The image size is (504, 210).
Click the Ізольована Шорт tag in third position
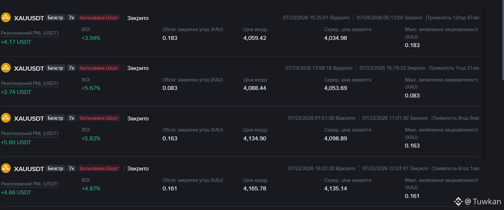pos(99,118)
